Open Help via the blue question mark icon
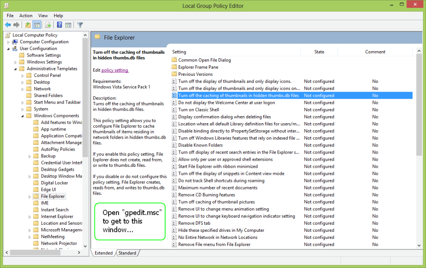The image size is (426, 268). pyautogui.click(x=59, y=25)
